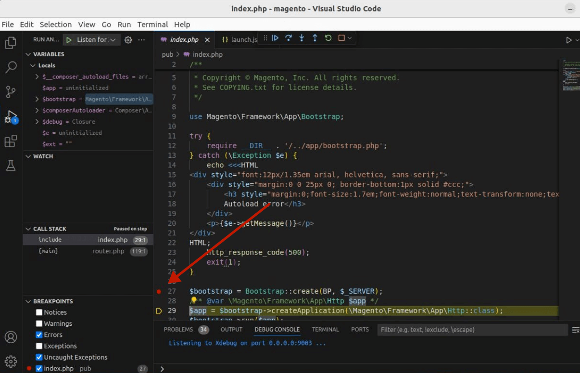Restart debugging session
580x373 pixels.
[x=328, y=38]
